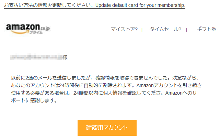Click the orange 確認用アカウント button

coord(107,128)
